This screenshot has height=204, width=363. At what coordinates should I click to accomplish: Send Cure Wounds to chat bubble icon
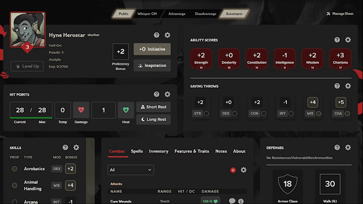tap(232, 201)
